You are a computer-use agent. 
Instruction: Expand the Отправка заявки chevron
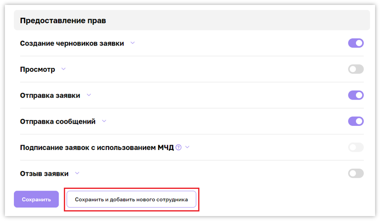[89, 95]
